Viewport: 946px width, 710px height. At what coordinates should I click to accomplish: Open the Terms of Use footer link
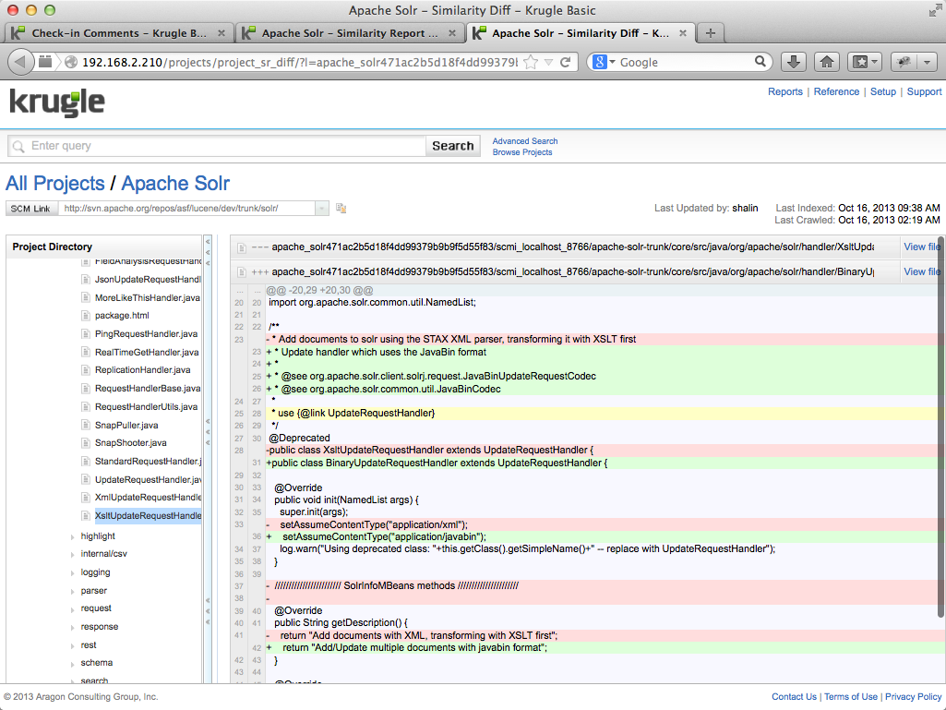pos(851,697)
